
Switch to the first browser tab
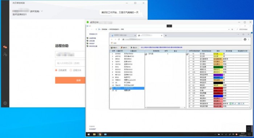[123, 35]
